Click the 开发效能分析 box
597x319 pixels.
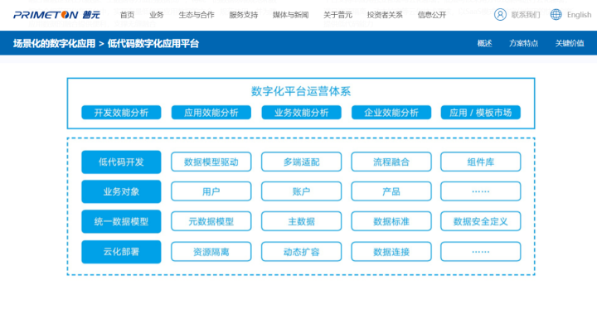(121, 113)
